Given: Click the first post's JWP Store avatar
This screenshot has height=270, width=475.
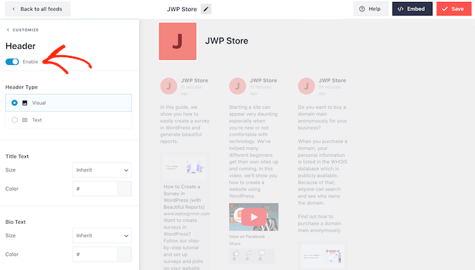Looking at the screenshot, I should pos(169,86).
